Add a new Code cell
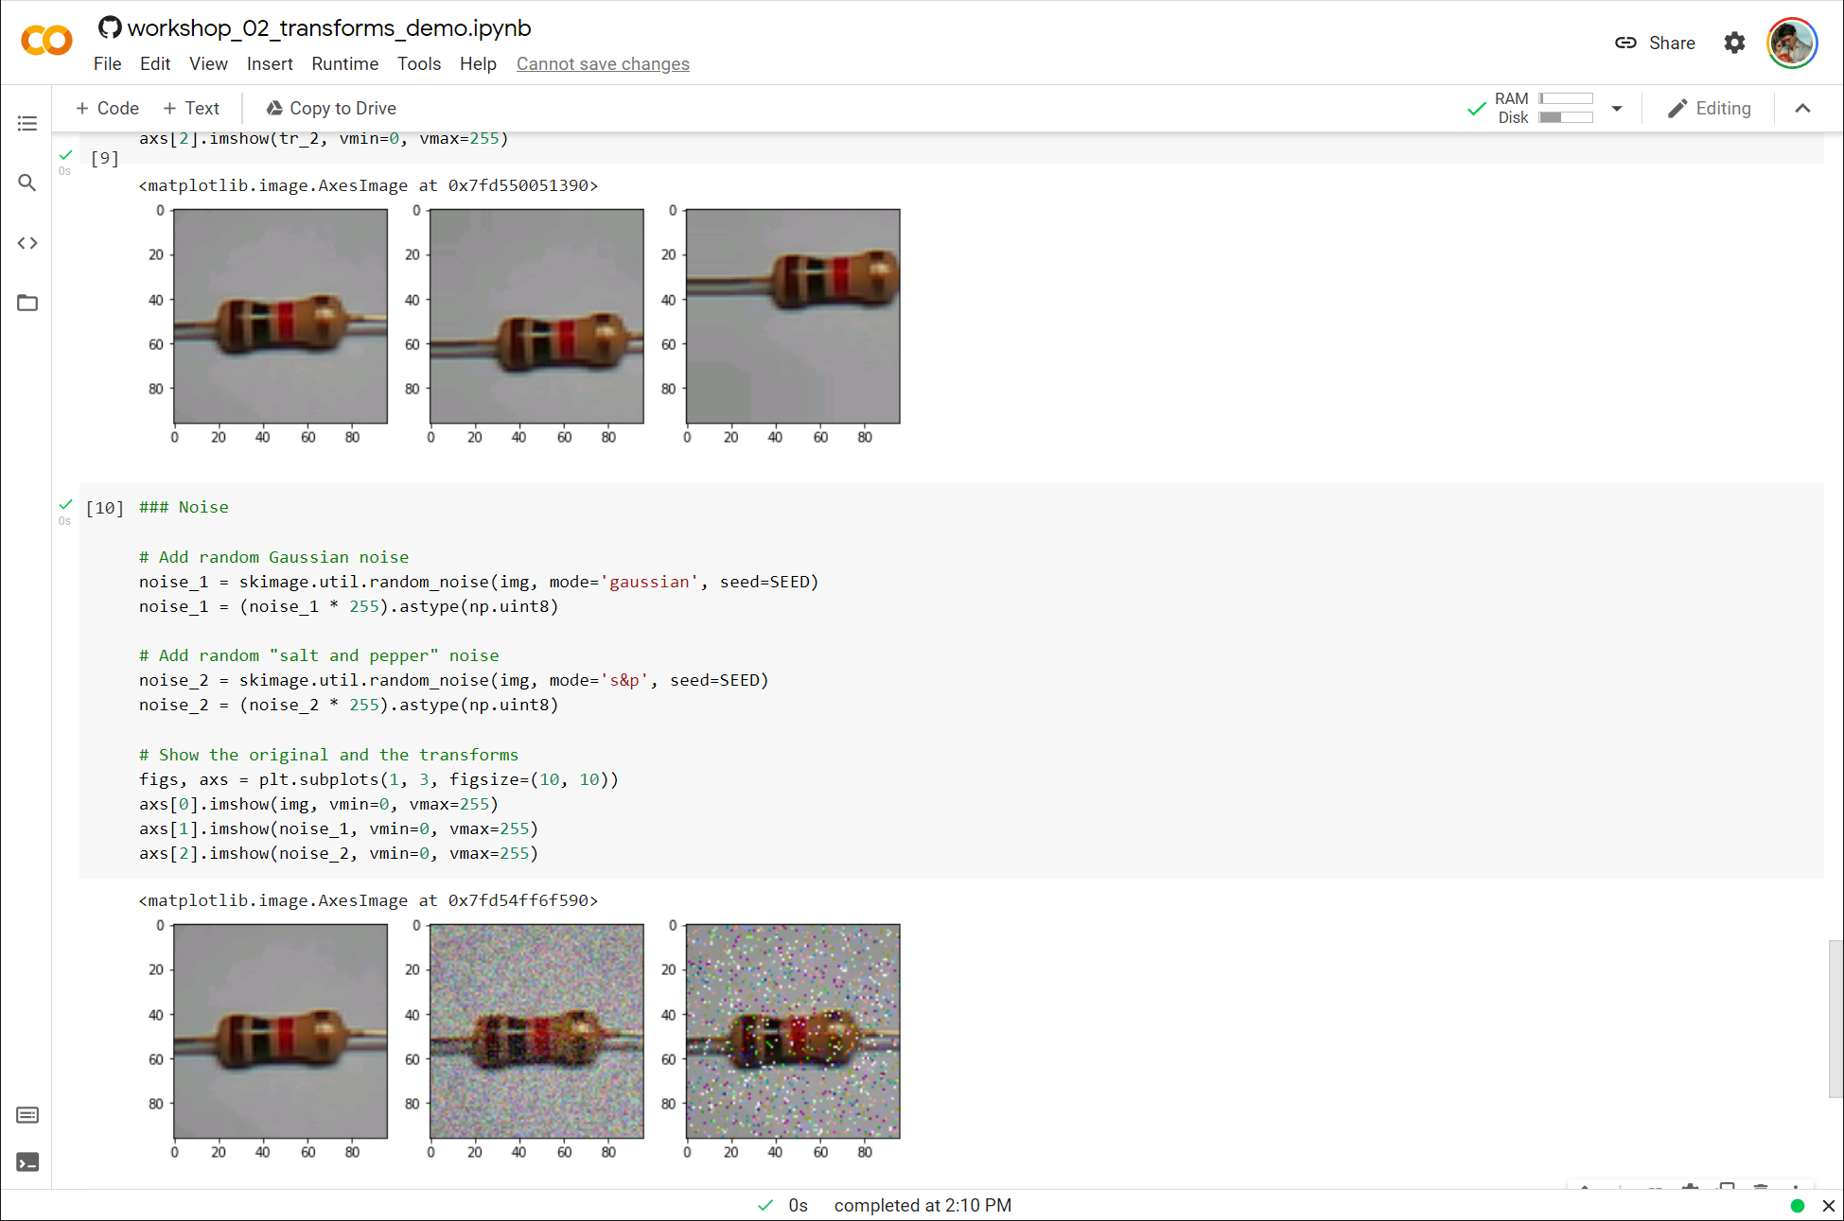Viewport: 1844px width, 1221px height. [x=107, y=109]
